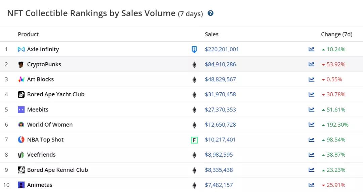This screenshot has width=363, height=192.
Task: Click the Ethereum icon in Animetas row
Action: [x=194, y=185]
